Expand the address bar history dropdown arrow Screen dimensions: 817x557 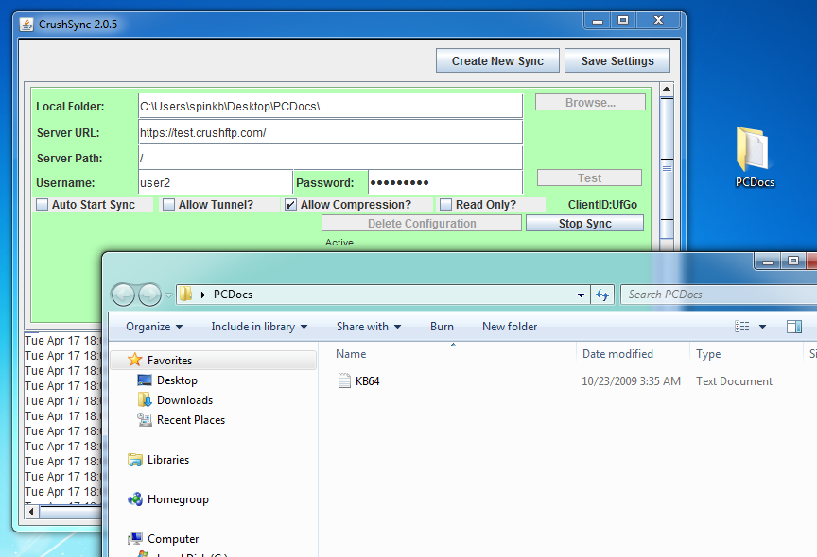coord(581,295)
